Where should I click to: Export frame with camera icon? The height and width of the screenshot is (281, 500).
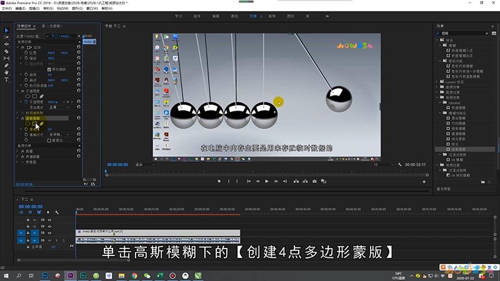[x=314, y=181]
